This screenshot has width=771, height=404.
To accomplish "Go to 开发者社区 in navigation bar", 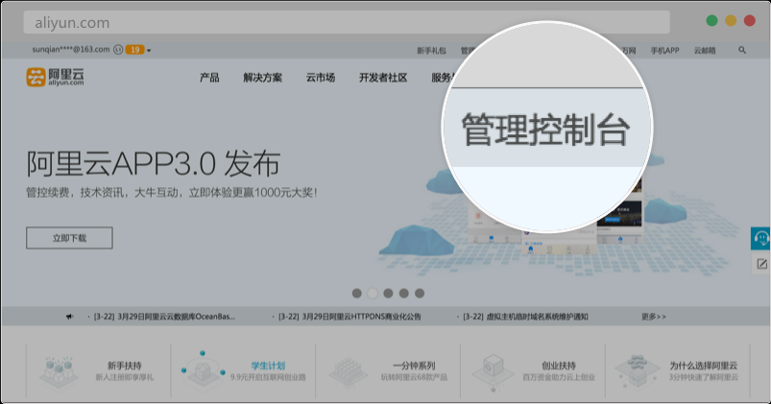I will (383, 78).
